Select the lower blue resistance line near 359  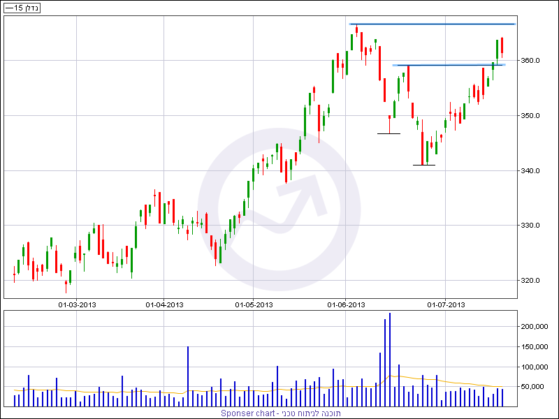click(449, 65)
